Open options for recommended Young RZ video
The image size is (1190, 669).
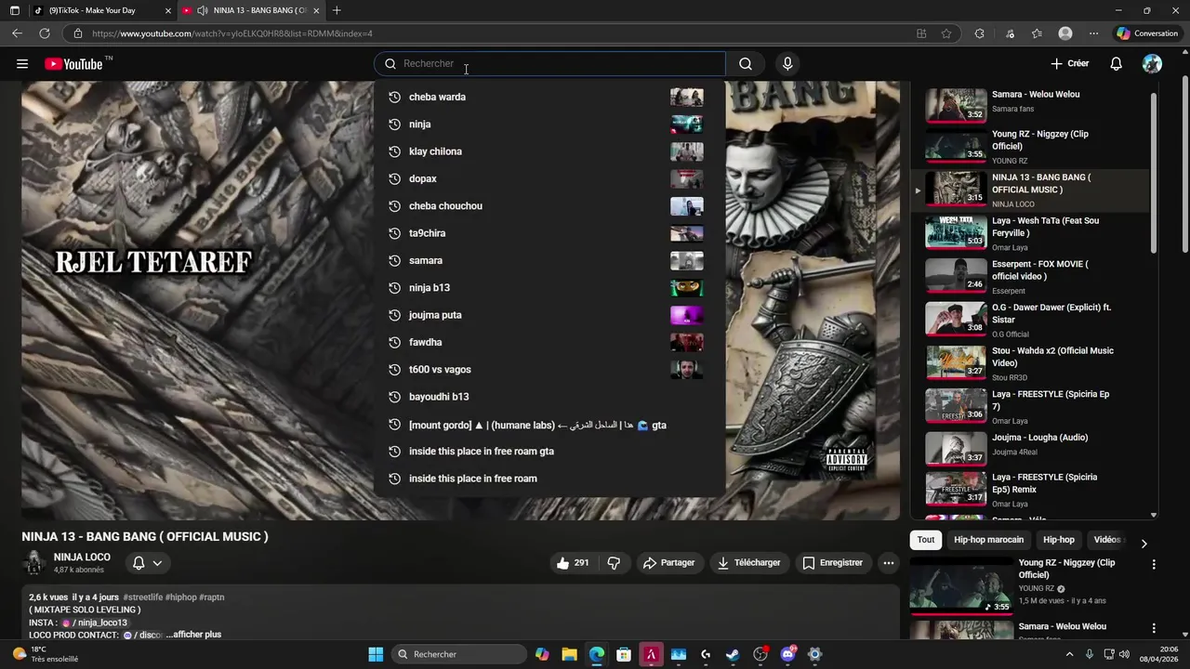click(1154, 564)
